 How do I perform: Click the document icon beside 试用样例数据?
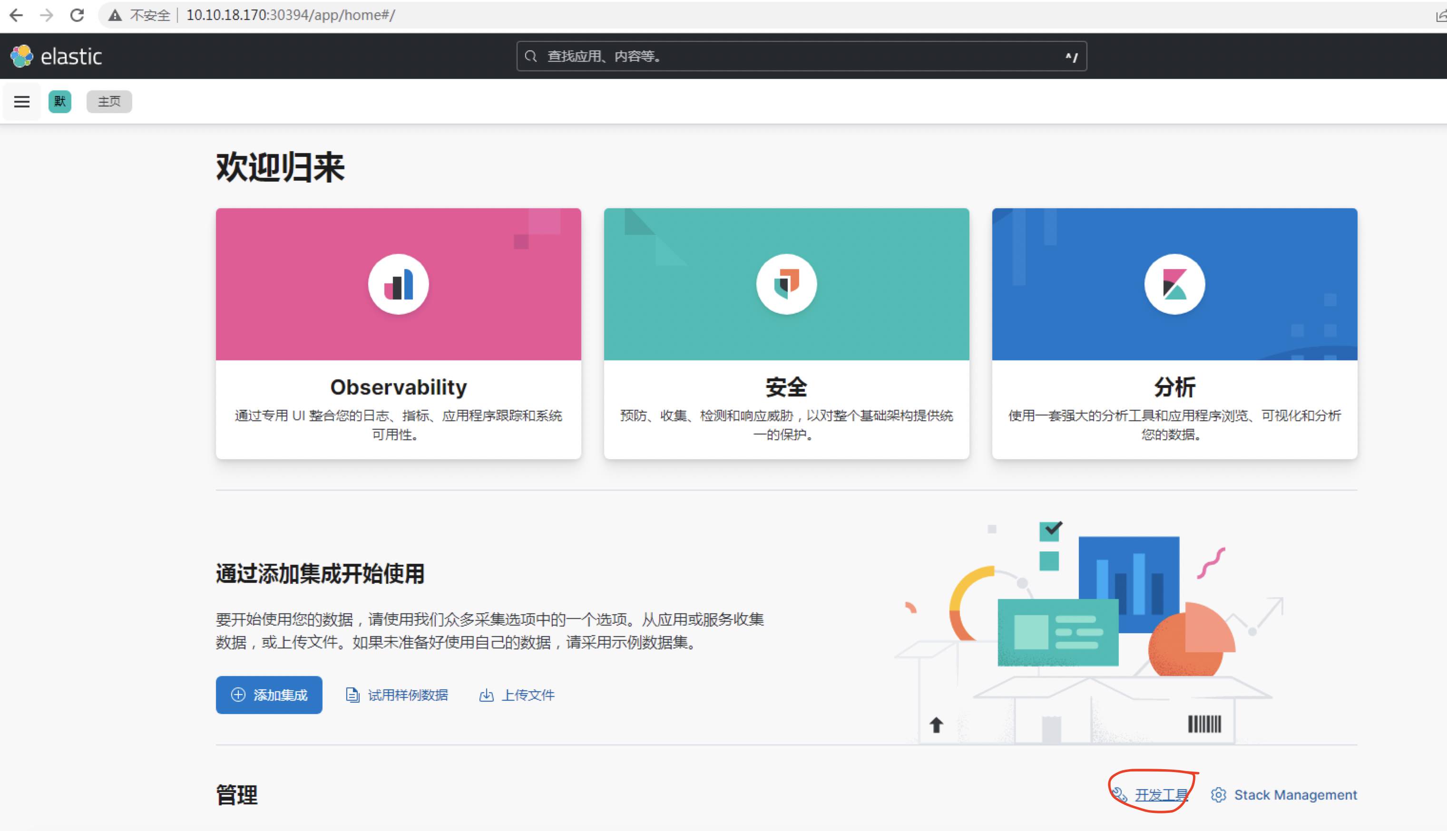[x=353, y=695]
